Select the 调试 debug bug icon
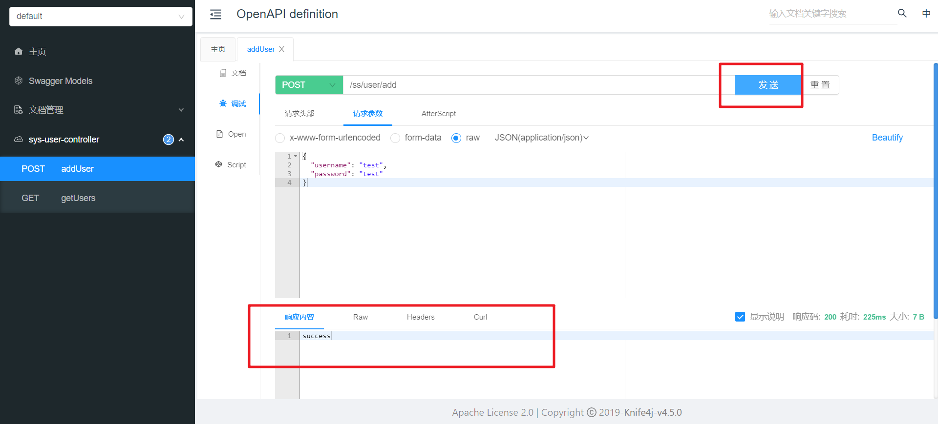938x424 pixels. click(x=223, y=103)
